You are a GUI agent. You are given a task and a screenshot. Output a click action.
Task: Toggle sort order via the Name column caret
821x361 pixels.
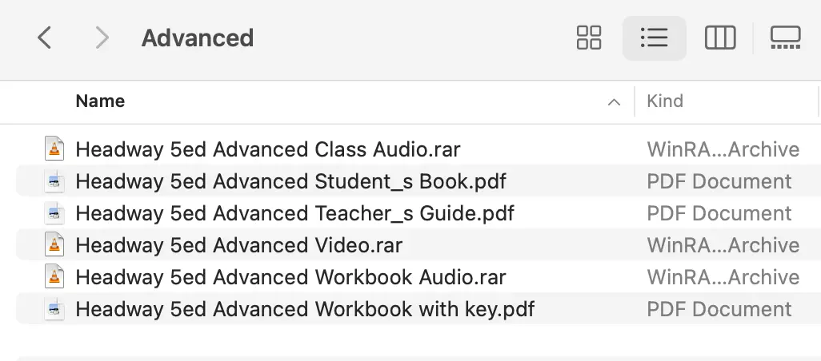(614, 102)
